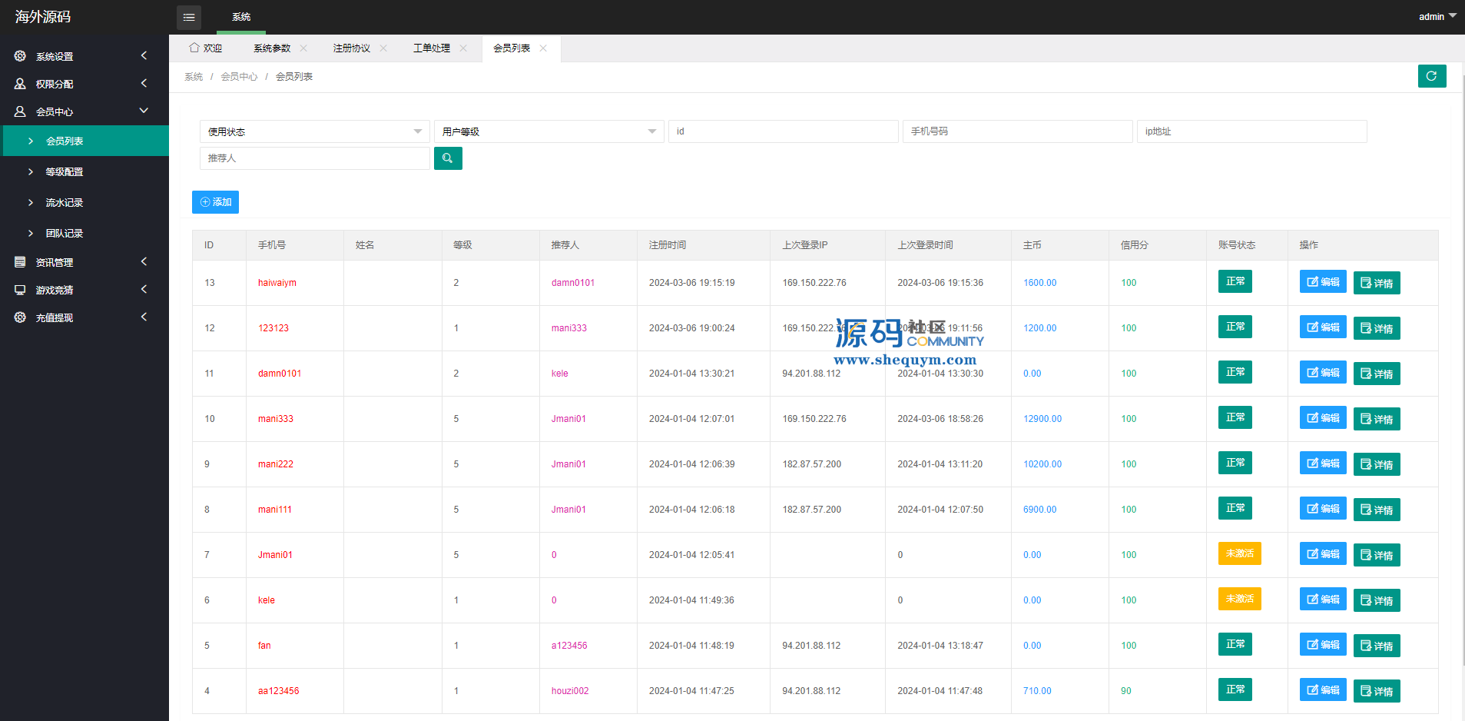Toggle the sidebar with the hamburger icon

189,17
